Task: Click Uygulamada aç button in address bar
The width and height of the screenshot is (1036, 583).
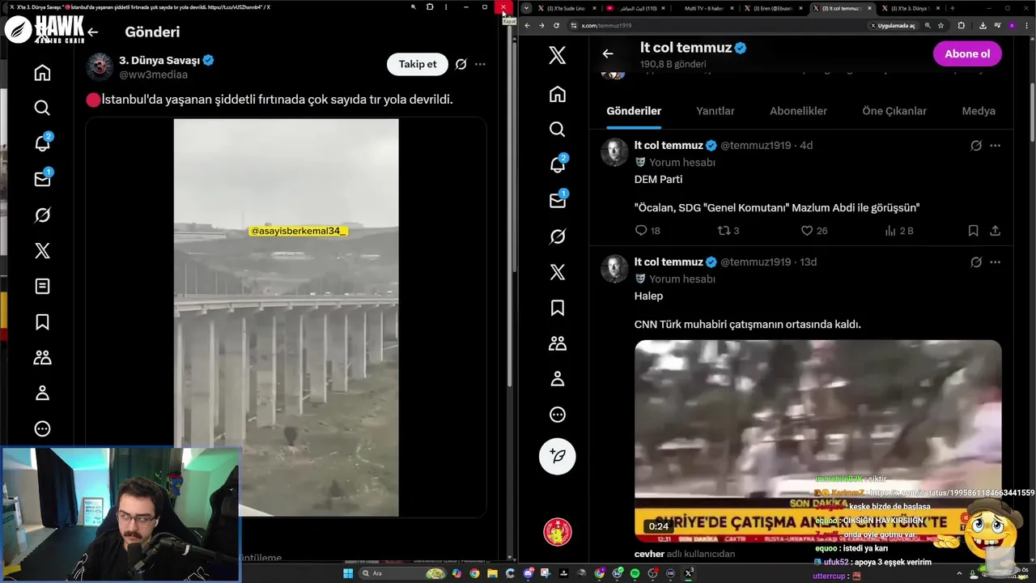Action: coord(893,25)
